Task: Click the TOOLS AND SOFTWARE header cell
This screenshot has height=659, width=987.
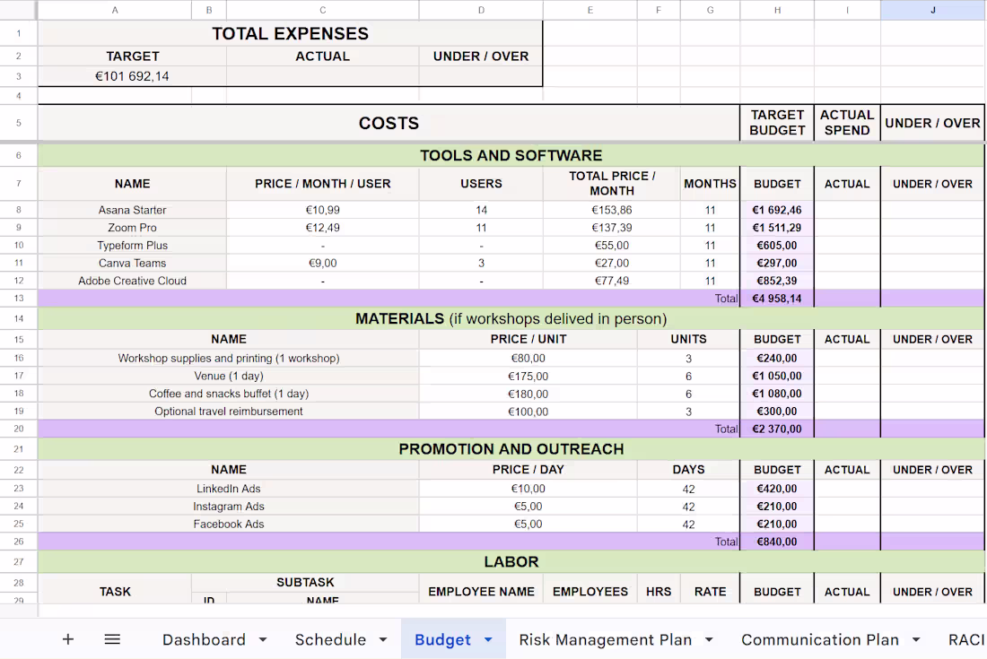Action: tap(511, 154)
